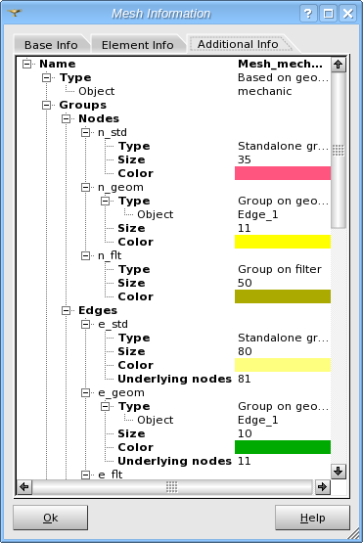The height and width of the screenshot is (543, 363).
Task: Click the vertical scrollbar handle
Action: pos(339,151)
